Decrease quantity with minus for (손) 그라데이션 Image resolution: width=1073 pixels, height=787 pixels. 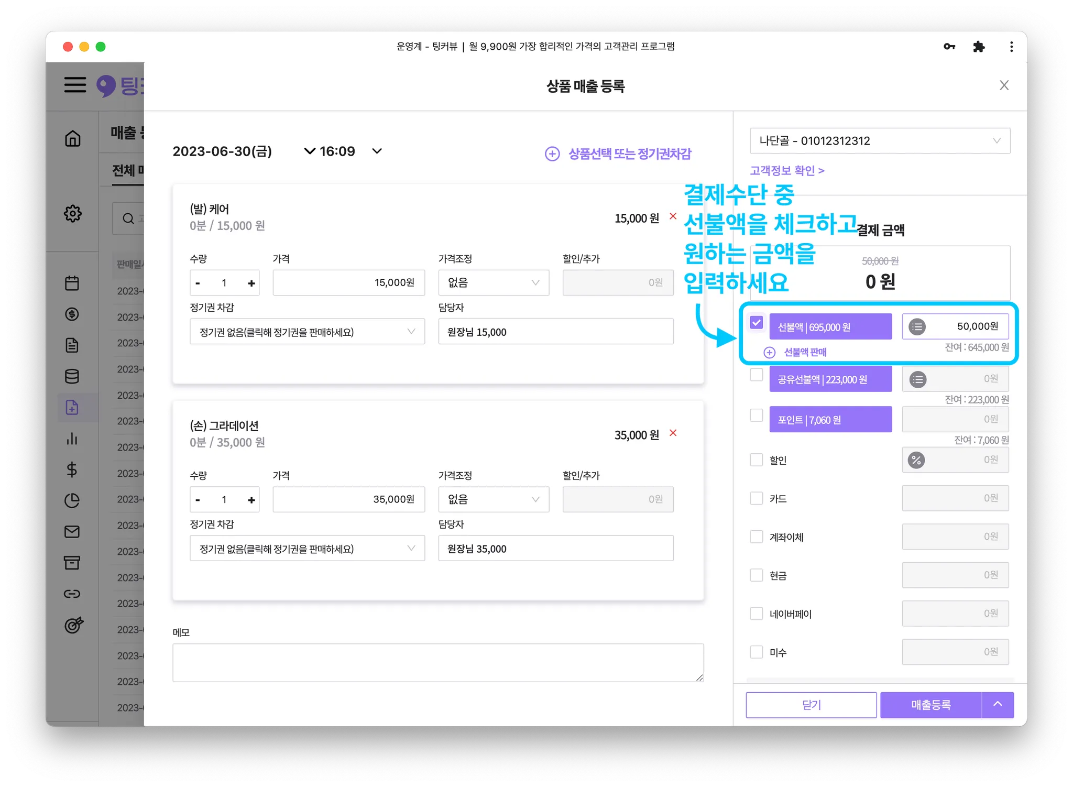[198, 500]
